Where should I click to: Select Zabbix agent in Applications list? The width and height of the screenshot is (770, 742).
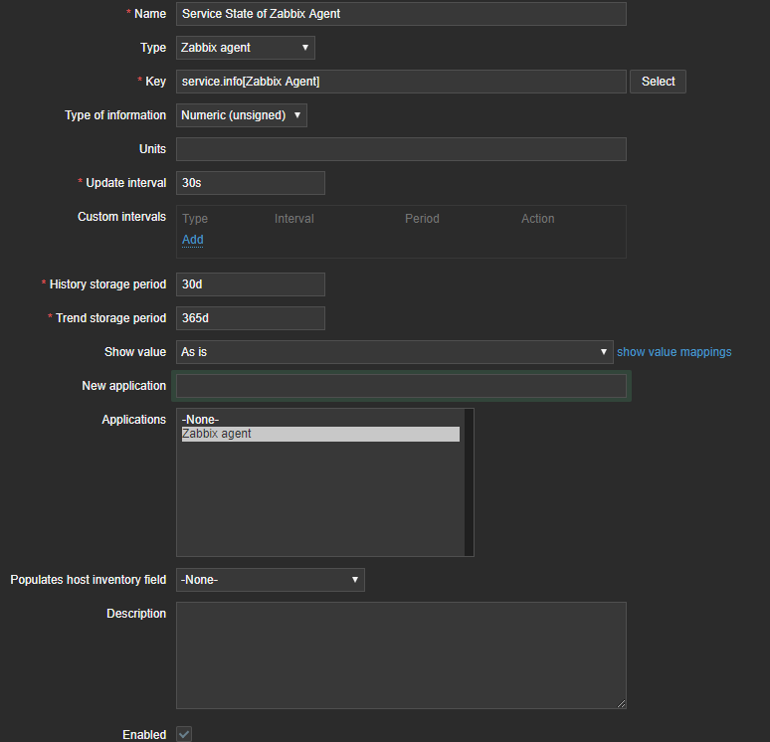(320, 434)
